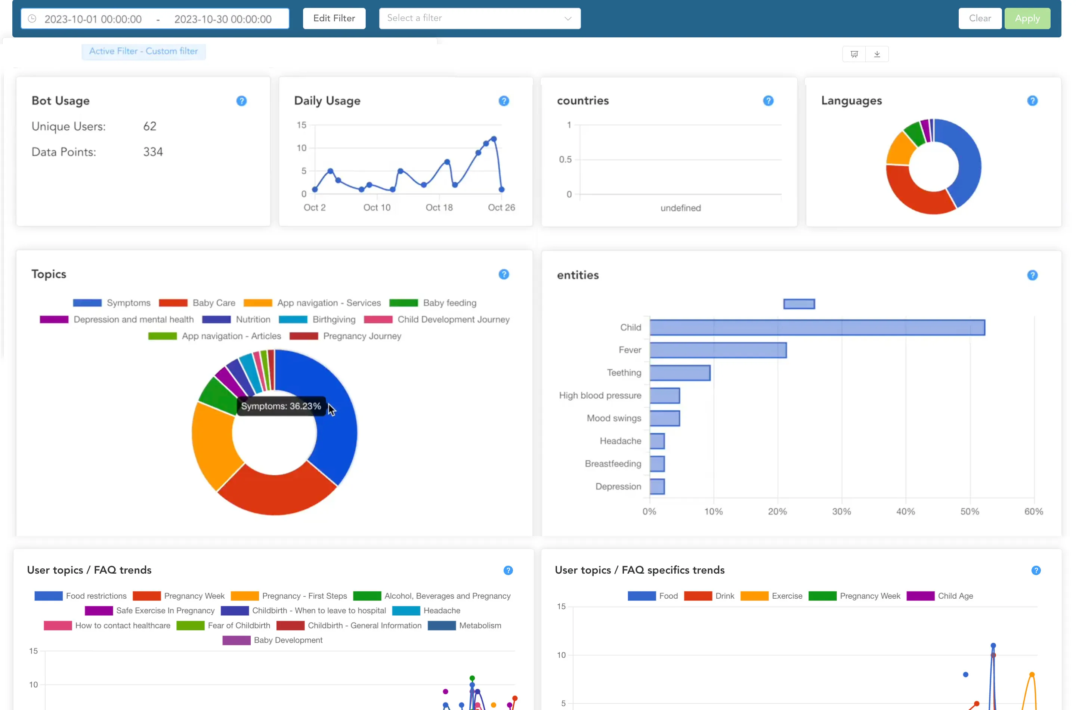Click the download icon button
The width and height of the screenshot is (1076, 710).
[876, 54]
